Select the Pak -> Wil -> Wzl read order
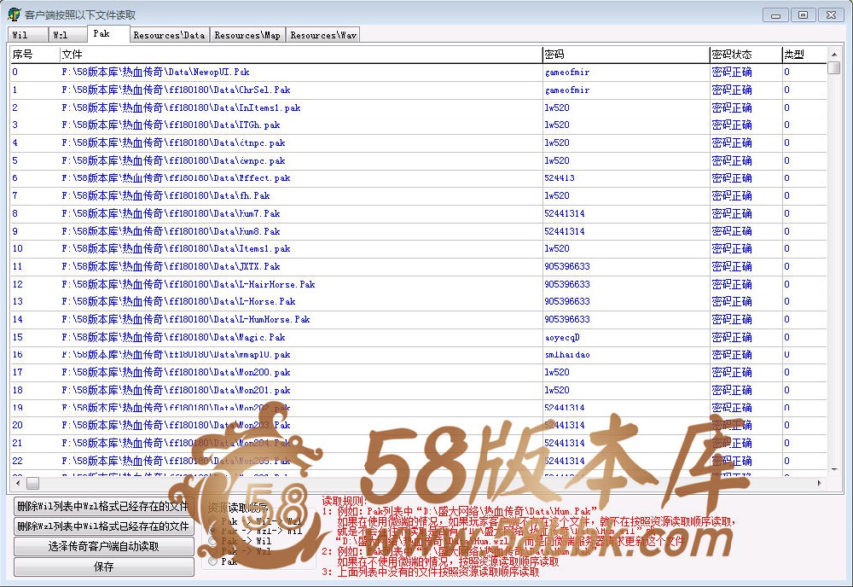 212,520
